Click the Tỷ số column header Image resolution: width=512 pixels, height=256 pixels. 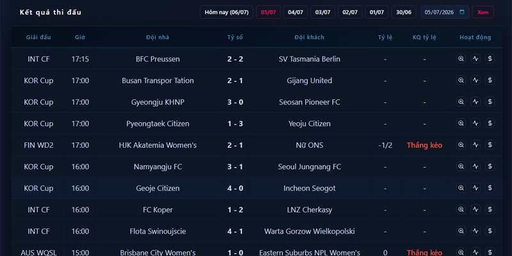pos(235,37)
